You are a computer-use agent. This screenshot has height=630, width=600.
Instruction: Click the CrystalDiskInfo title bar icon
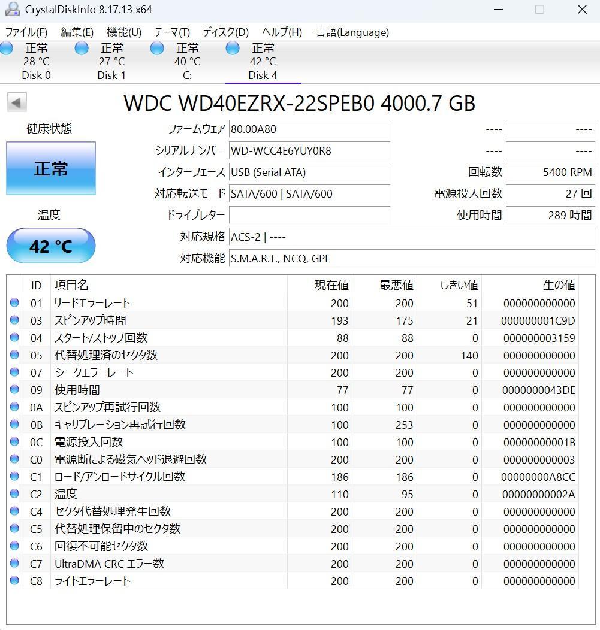pos(13,10)
